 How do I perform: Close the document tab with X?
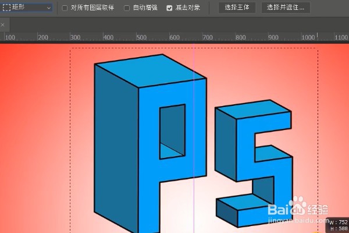coord(3,24)
